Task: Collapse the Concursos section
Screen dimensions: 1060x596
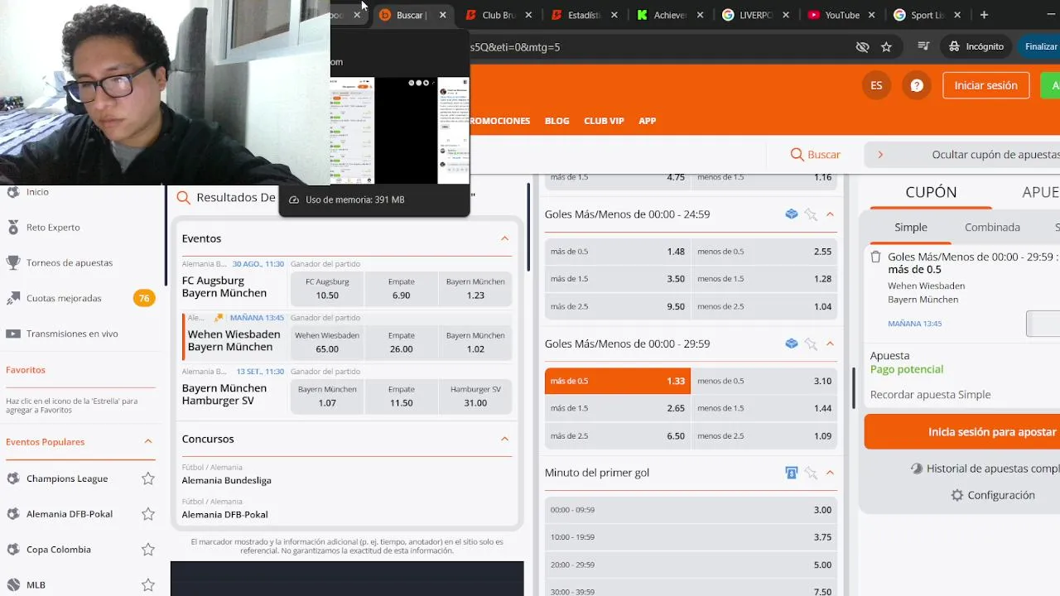Action: (x=504, y=439)
